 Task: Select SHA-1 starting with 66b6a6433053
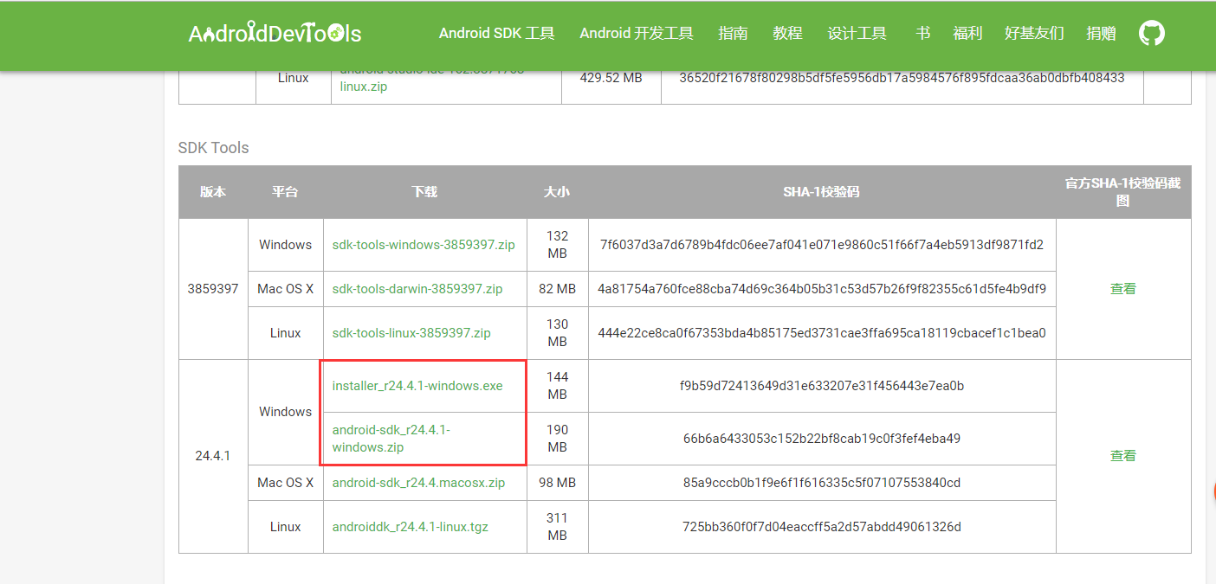(x=822, y=439)
